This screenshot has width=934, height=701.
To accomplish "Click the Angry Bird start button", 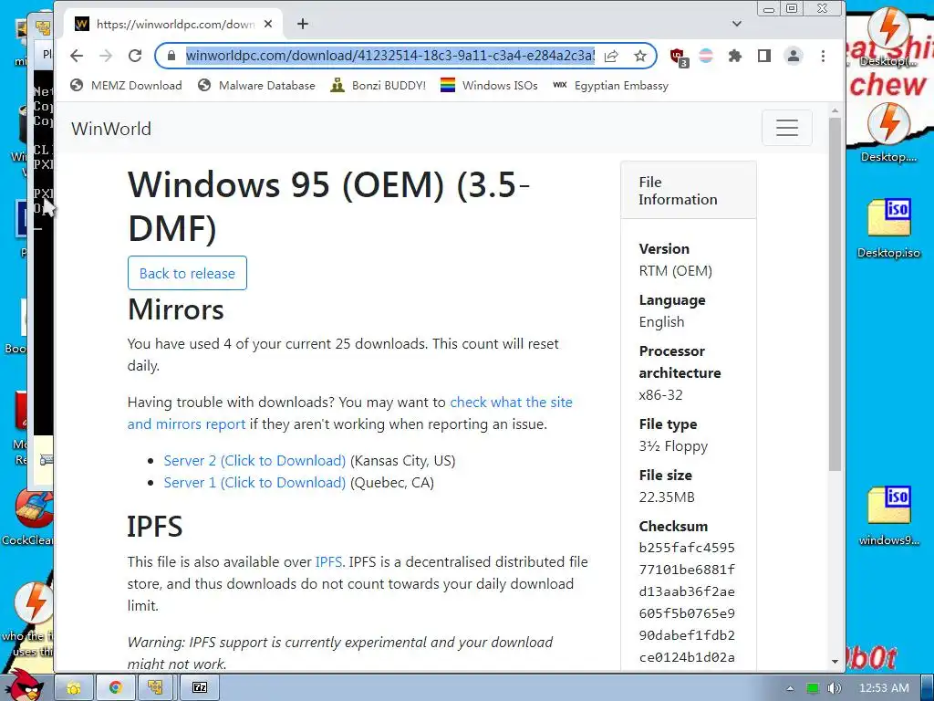I will coord(26,685).
